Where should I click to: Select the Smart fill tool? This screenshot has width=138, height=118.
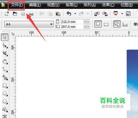(x=5, y=77)
